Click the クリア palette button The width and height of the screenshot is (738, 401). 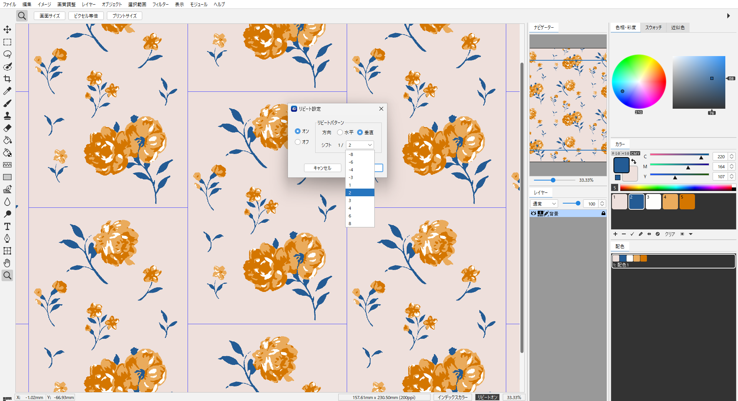click(x=670, y=234)
